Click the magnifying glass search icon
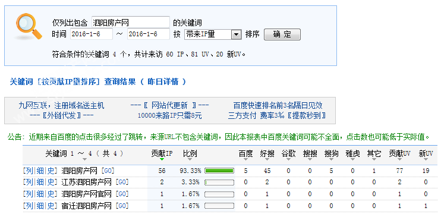This screenshot has width=441, height=214. tap(29, 26)
